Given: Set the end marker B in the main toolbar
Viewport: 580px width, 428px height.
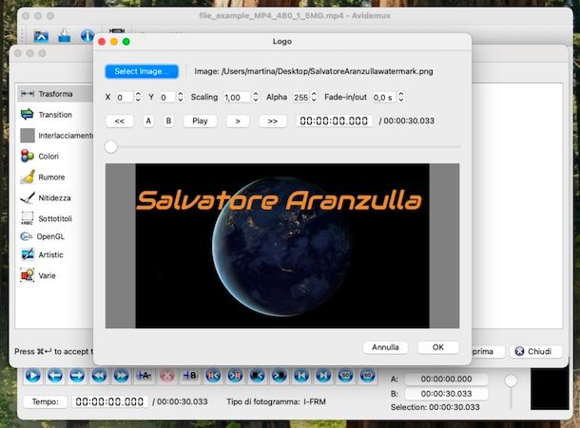Looking at the screenshot, I should [190, 376].
